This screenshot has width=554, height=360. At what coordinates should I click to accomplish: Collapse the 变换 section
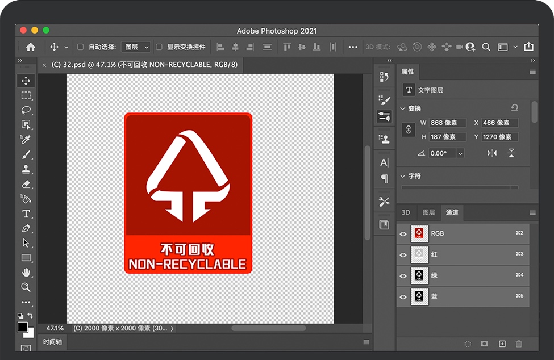pos(403,108)
